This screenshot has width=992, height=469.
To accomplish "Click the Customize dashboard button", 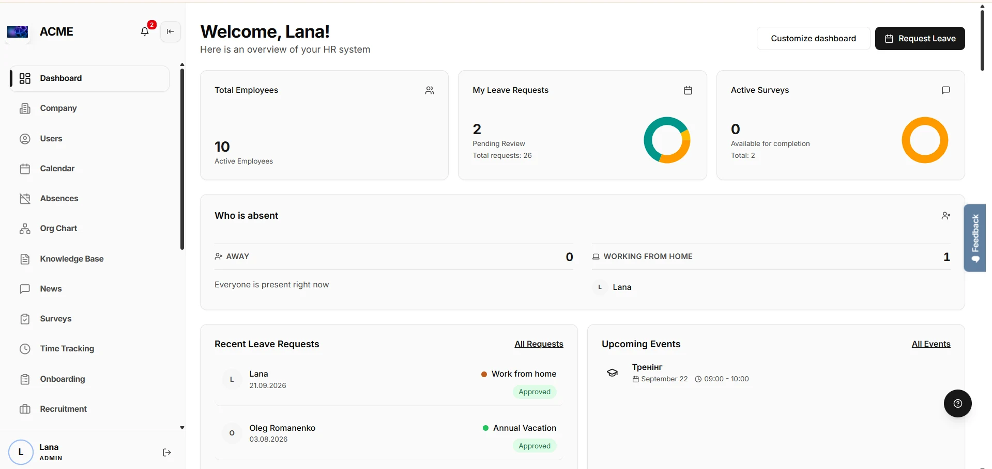I will tap(813, 39).
